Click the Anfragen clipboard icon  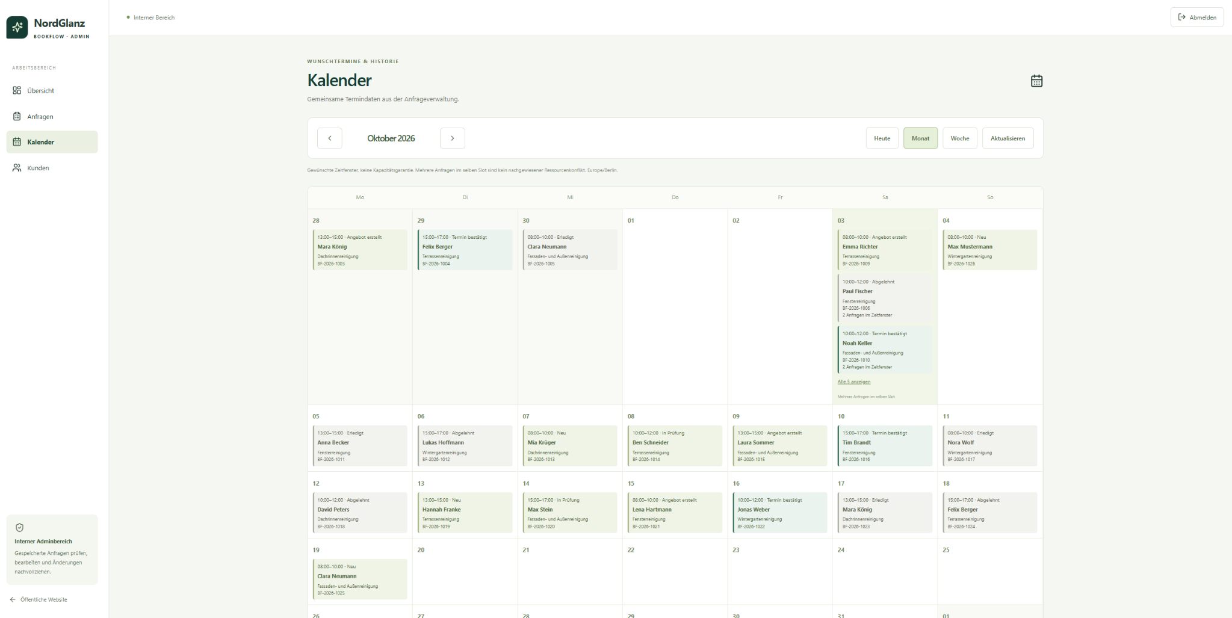17,117
